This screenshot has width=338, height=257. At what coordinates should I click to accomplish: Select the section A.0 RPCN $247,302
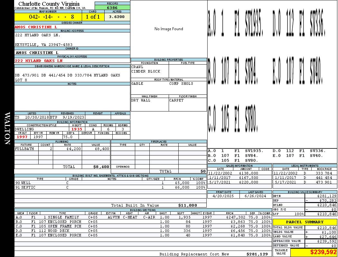(x=236, y=217)
